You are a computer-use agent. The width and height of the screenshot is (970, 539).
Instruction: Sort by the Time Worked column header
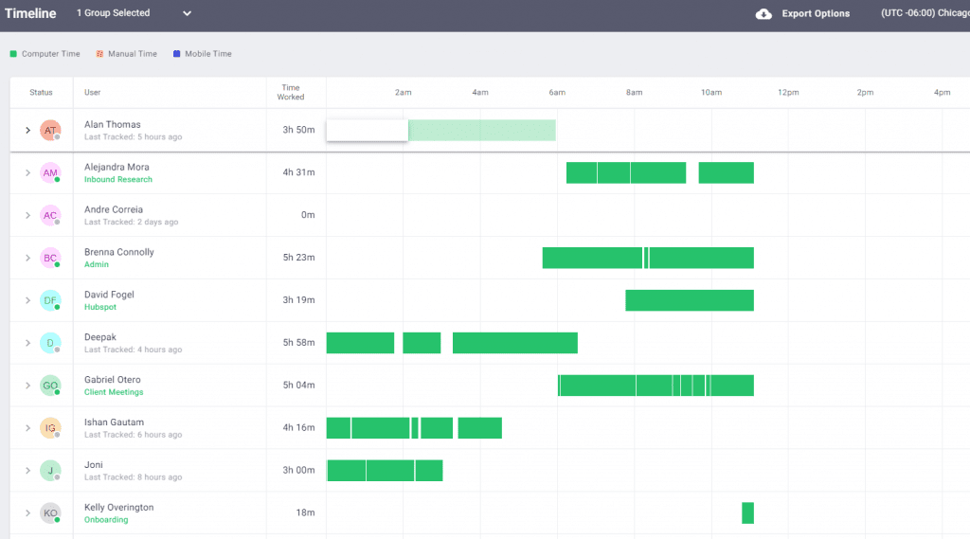click(291, 93)
